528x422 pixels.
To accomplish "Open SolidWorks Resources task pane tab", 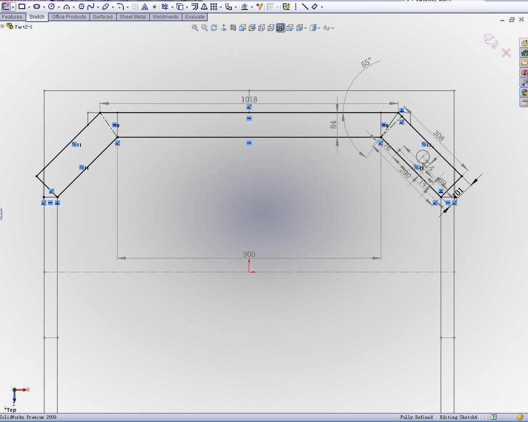I will tap(524, 43).
